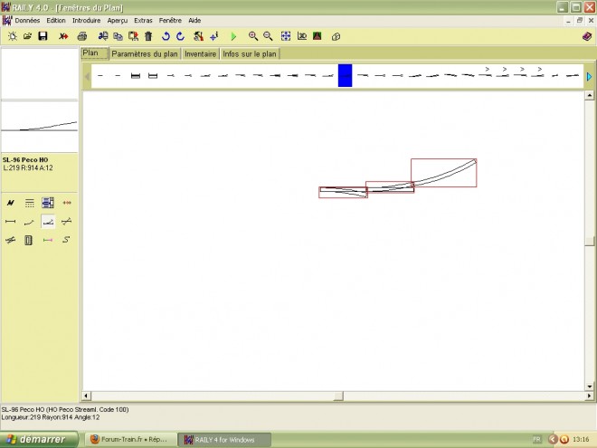Viewport: 597px width, 448px height.
Task: Open the Extras menu
Action: pyautogui.click(x=143, y=21)
